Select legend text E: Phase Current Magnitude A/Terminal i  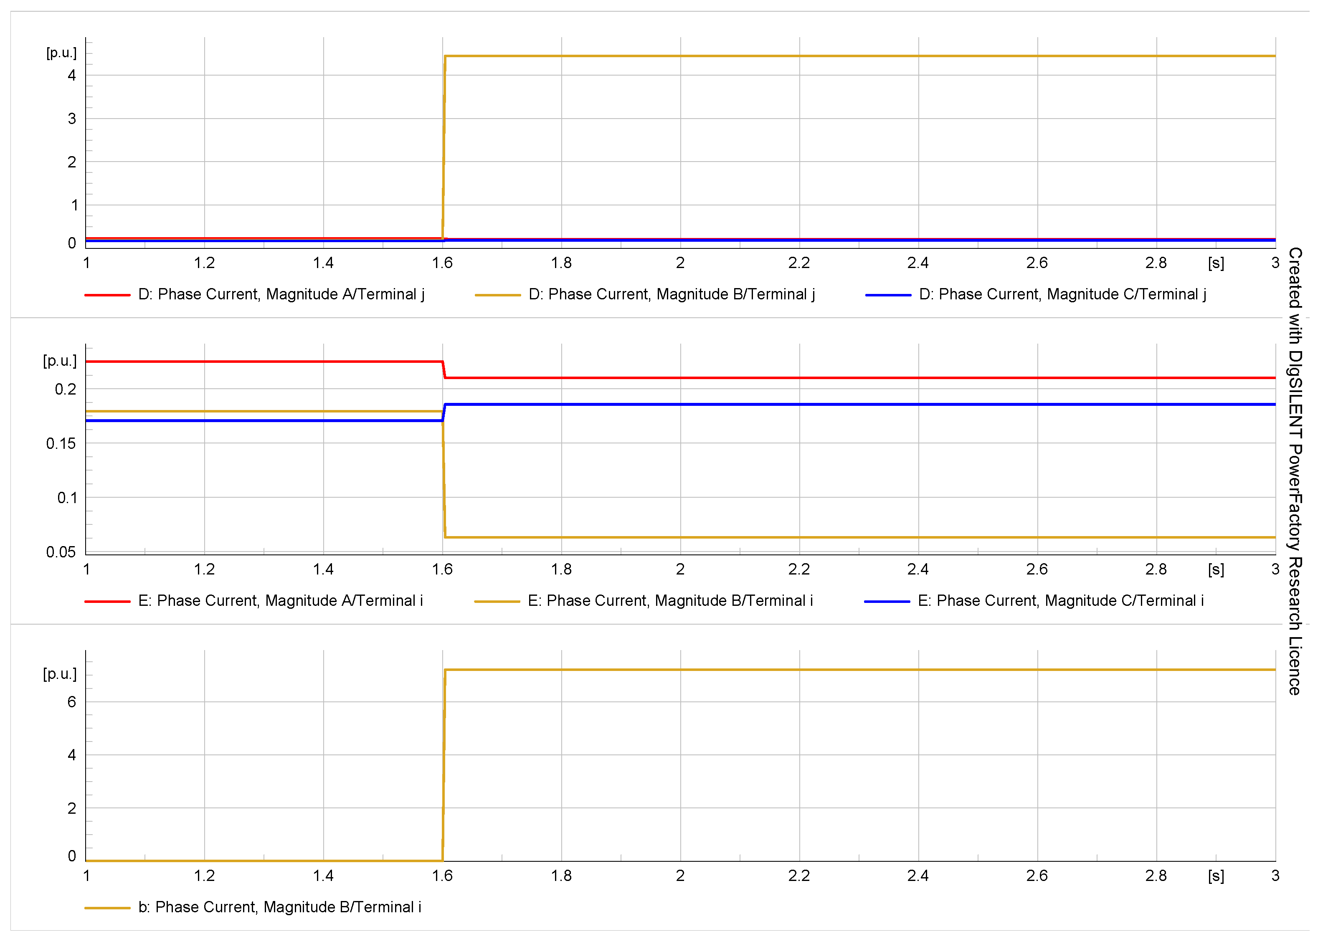point(281,601)
